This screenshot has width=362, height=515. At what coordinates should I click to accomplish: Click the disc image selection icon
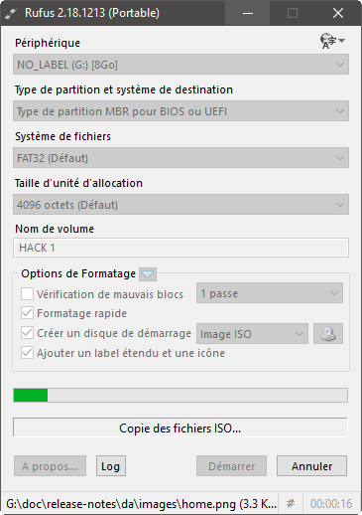coord(328,333)
